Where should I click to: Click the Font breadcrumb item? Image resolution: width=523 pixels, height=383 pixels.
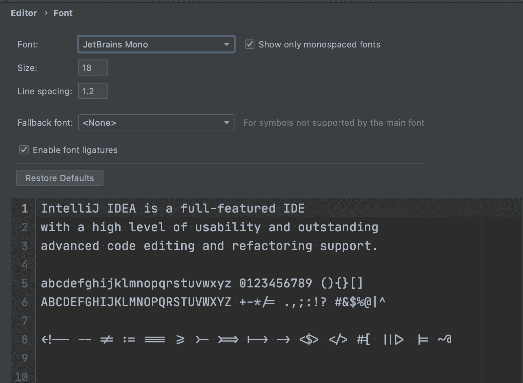(63, 13)
